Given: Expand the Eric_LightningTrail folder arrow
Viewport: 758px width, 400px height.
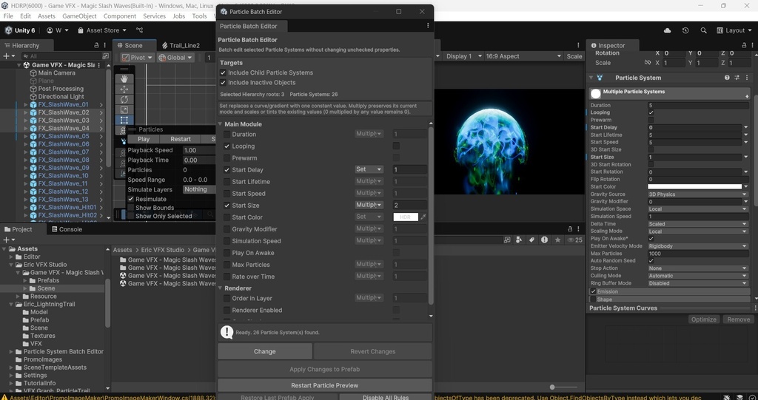Looking at the screenshot, I should (x=11, y=305).
